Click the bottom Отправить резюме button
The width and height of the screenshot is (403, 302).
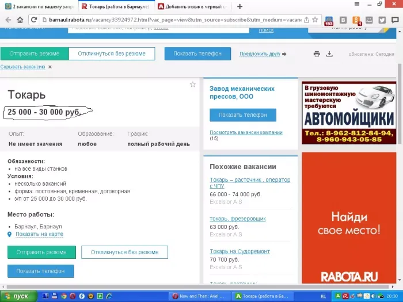point(41,252)
